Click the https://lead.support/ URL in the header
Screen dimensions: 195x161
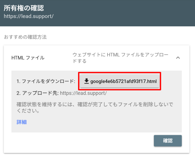[x=29, y=16]
